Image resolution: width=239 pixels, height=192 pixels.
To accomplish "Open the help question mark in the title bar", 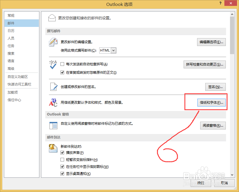I will pos(220,3).
